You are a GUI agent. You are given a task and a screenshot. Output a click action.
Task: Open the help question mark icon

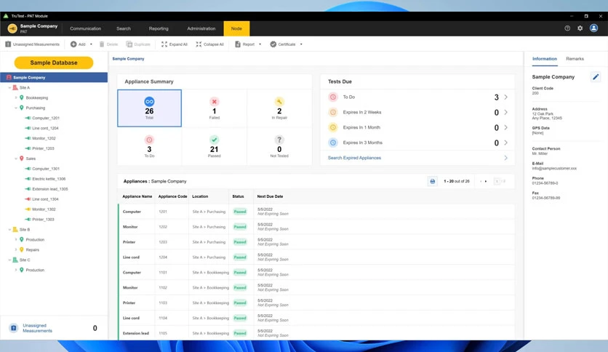pyautogui.click(x=567, y=28)
